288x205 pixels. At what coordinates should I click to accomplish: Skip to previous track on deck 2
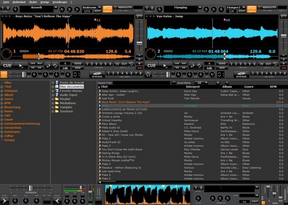point(177,63)
